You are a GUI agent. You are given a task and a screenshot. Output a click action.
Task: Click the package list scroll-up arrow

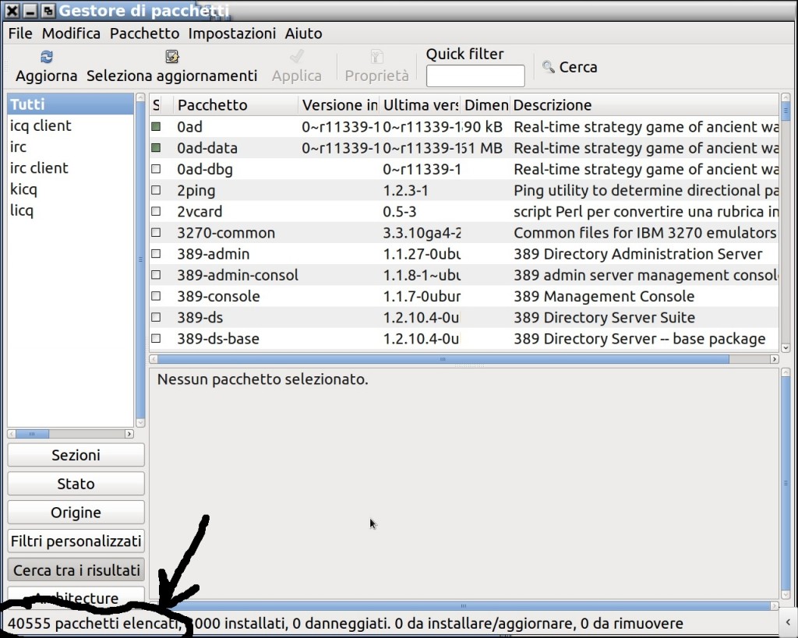click(x=786, y=97)
